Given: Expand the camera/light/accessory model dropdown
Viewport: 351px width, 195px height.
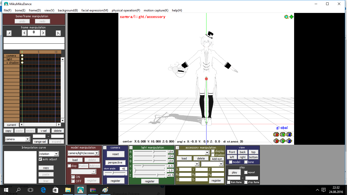Looking at the screenshot, I should point(97,153).
